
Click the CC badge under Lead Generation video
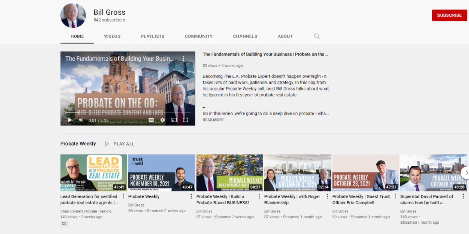[64, 224]
